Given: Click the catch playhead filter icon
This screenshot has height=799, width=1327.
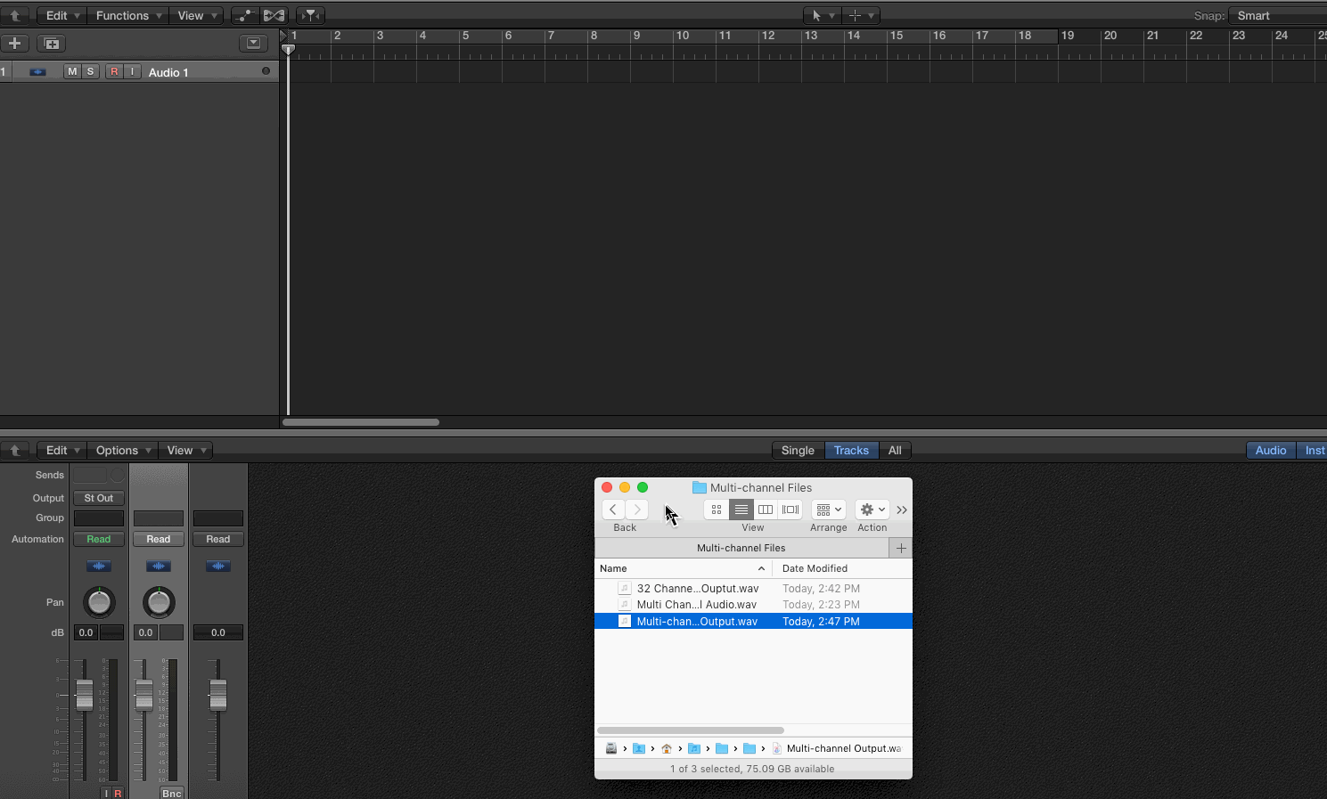Looking at the screenshot, I should point(310,15).
